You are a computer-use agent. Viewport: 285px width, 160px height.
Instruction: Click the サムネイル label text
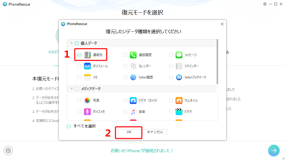191,100
